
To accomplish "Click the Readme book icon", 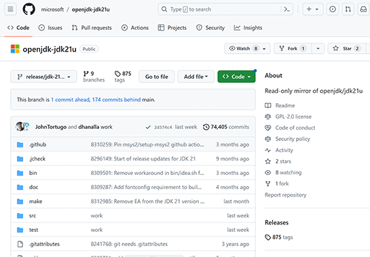I will coord(267,105).
